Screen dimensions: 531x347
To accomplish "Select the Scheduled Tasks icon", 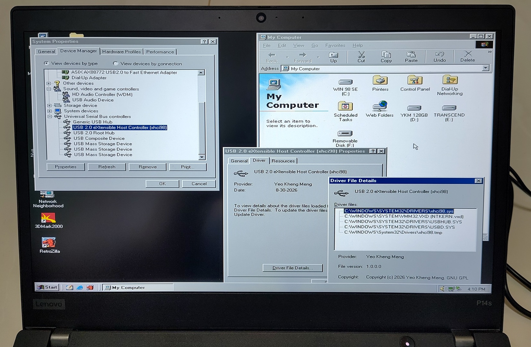I will [x=345, y=111].
